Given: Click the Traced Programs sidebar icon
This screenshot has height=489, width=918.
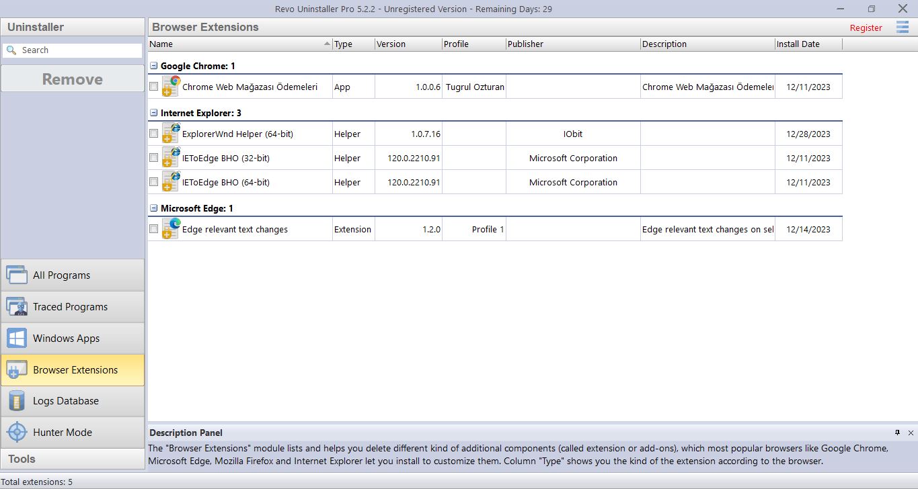Looking at the screenshot, I should coord(17,306).
